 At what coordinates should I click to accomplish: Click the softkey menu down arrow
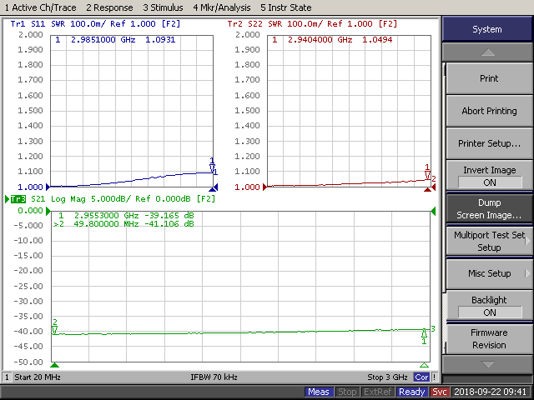tap(487, 364)
